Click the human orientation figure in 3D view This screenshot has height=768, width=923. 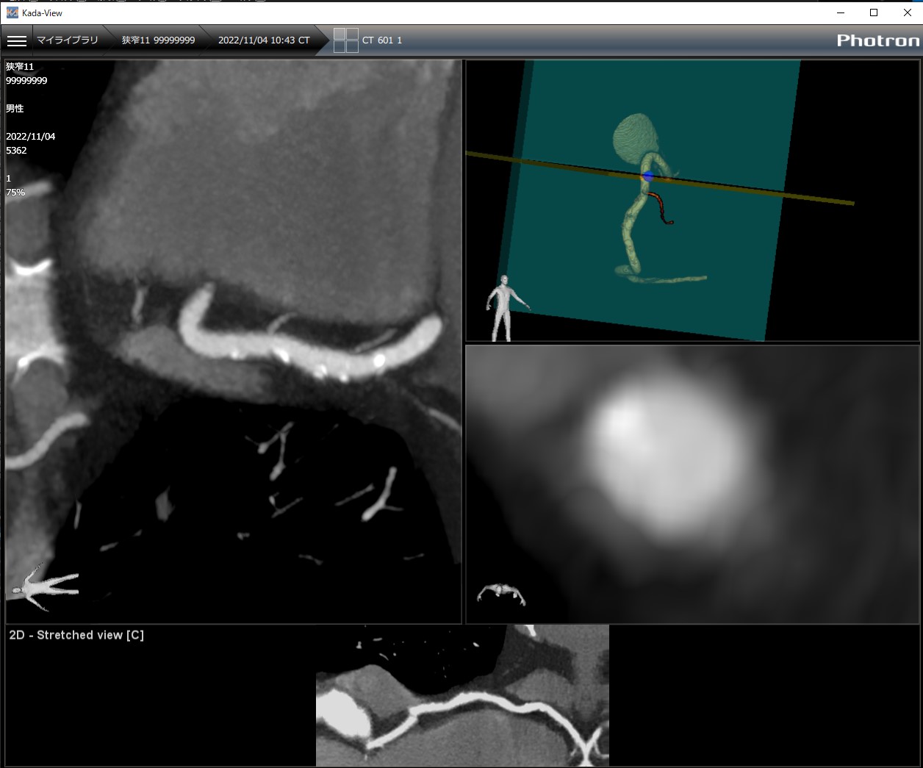point(504,307)
